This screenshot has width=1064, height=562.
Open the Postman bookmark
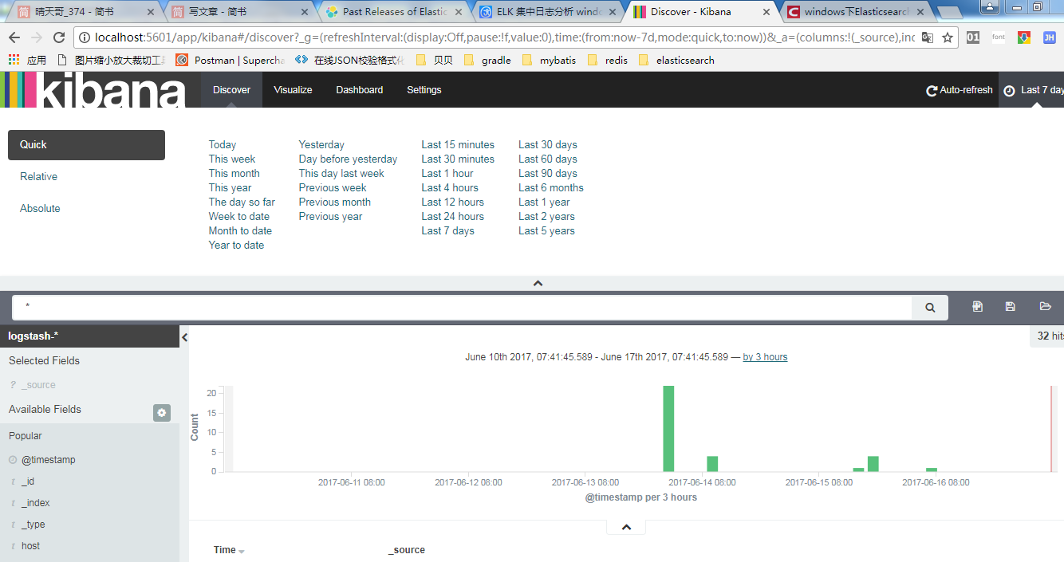click(230, 60)
